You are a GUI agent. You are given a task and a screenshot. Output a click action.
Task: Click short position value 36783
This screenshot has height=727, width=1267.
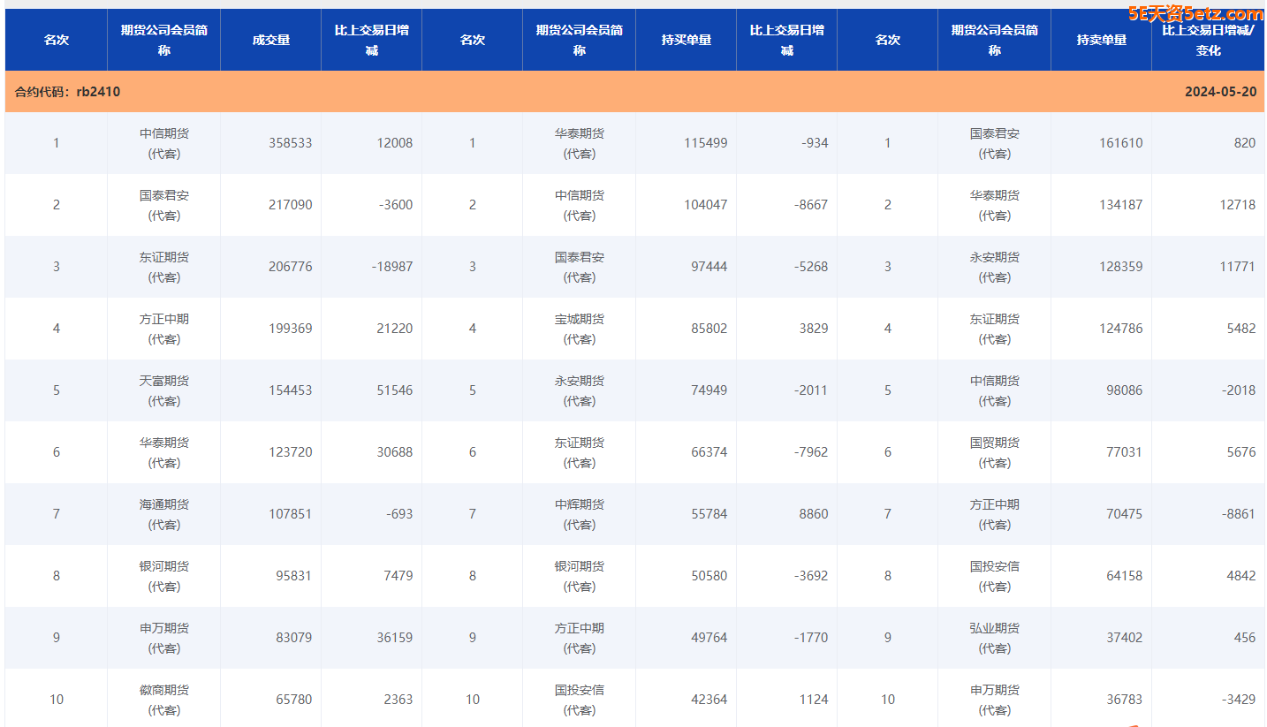pos(1125,700)
